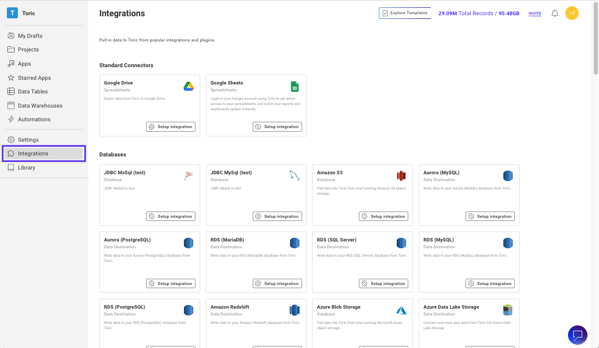This screenshot has width=599, height=348.
Task: Click the Aurora (MySQL) database icon
Action: [508, 176]
